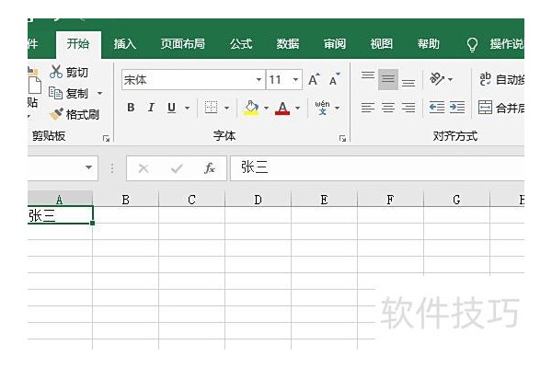Switch to the 开始 tab
The width and height of the screenshot is (552, 368).
pos(78,44)
